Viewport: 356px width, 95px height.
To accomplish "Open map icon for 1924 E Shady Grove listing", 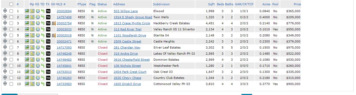I will coord(32,17).
